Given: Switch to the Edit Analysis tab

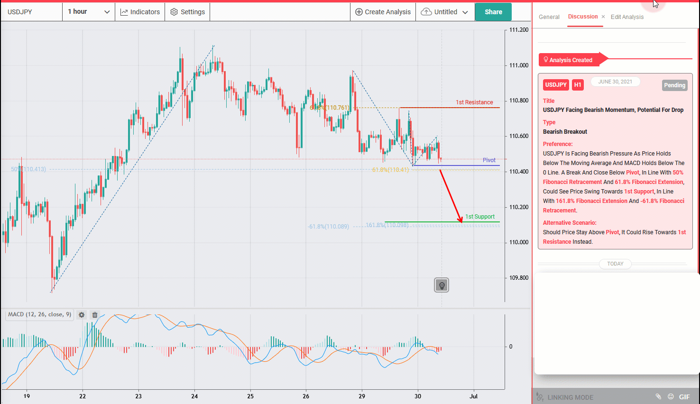Looking at the screenshot, I should pyautogui.click(x=627, y=17).
